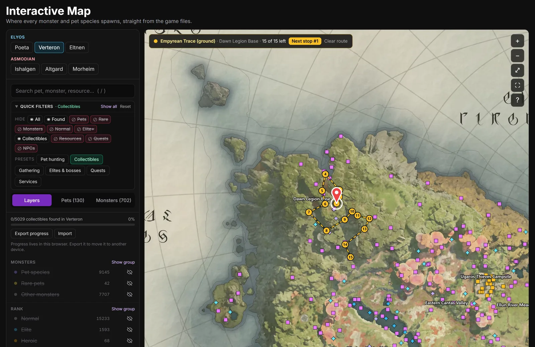Viewport: 535px width, 347px height.
Task: Select route stop marker 8
Action: (x=326, y=230)
